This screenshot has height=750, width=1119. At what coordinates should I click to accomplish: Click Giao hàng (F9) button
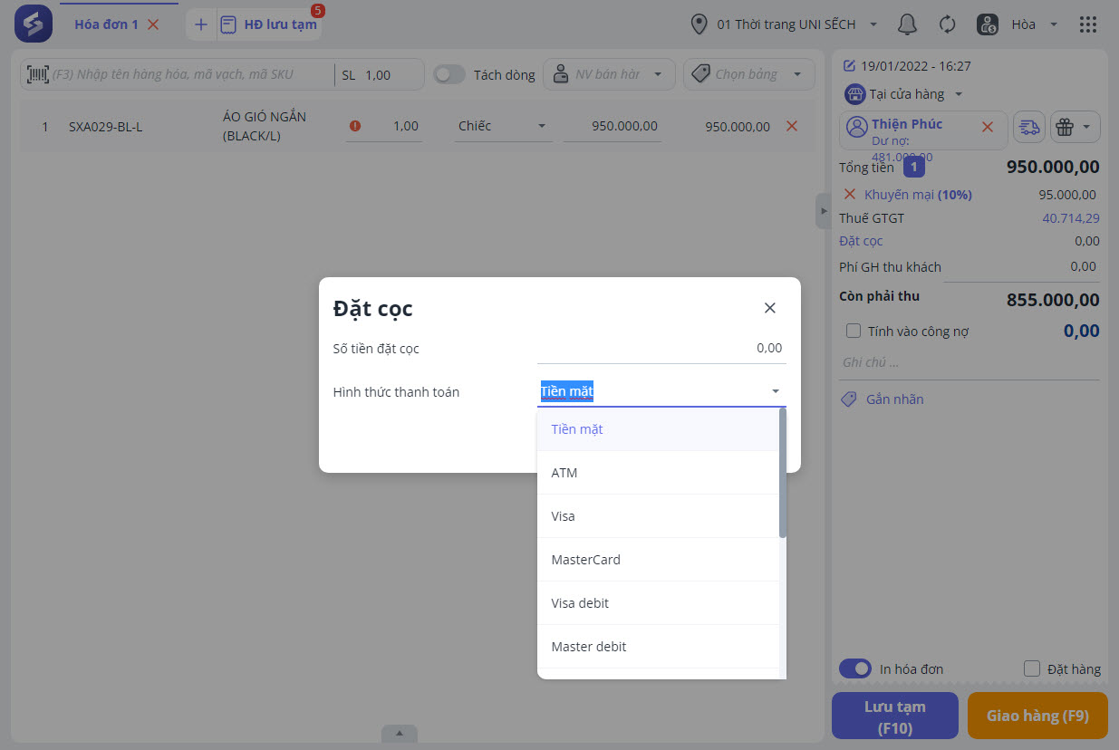pos(1037,716)
